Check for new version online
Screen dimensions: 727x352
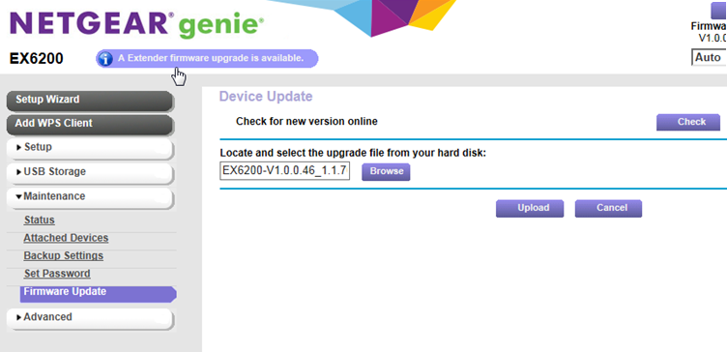688,122
